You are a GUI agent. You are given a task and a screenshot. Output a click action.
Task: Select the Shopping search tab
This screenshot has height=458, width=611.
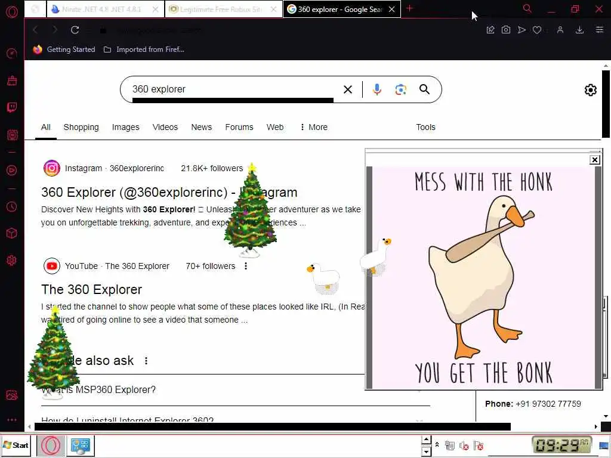pos(81,128)
